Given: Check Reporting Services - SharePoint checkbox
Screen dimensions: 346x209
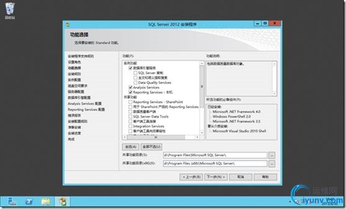Looking at the screenshot, I should 131,102.
